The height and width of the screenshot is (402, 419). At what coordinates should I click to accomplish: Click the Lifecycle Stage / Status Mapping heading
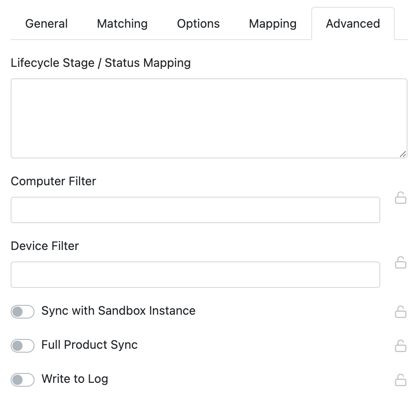click(101, 63)
